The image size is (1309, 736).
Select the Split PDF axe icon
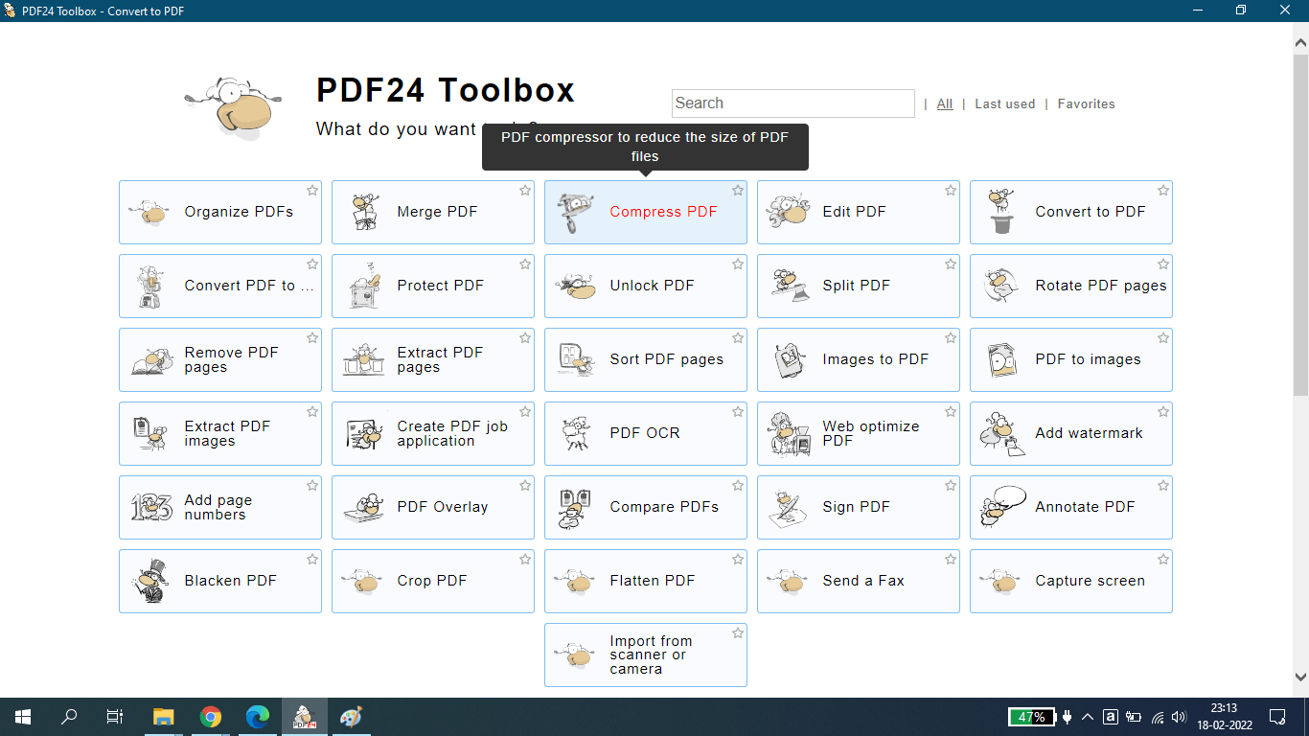(789, 286)
